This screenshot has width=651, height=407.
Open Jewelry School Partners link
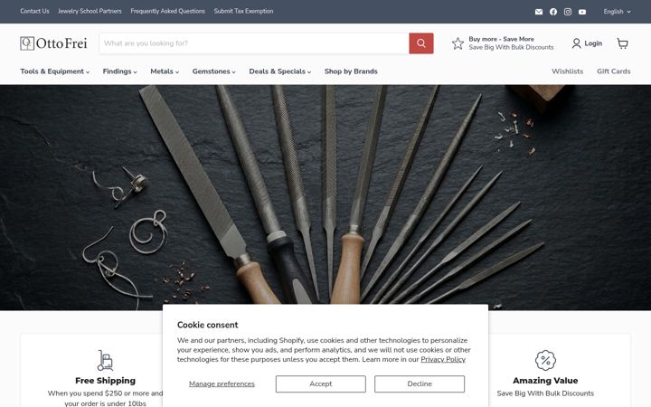(90, 11)
